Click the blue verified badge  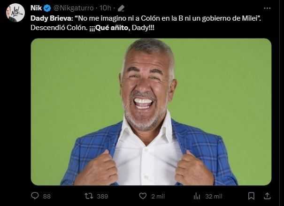[x=47, y=8]
